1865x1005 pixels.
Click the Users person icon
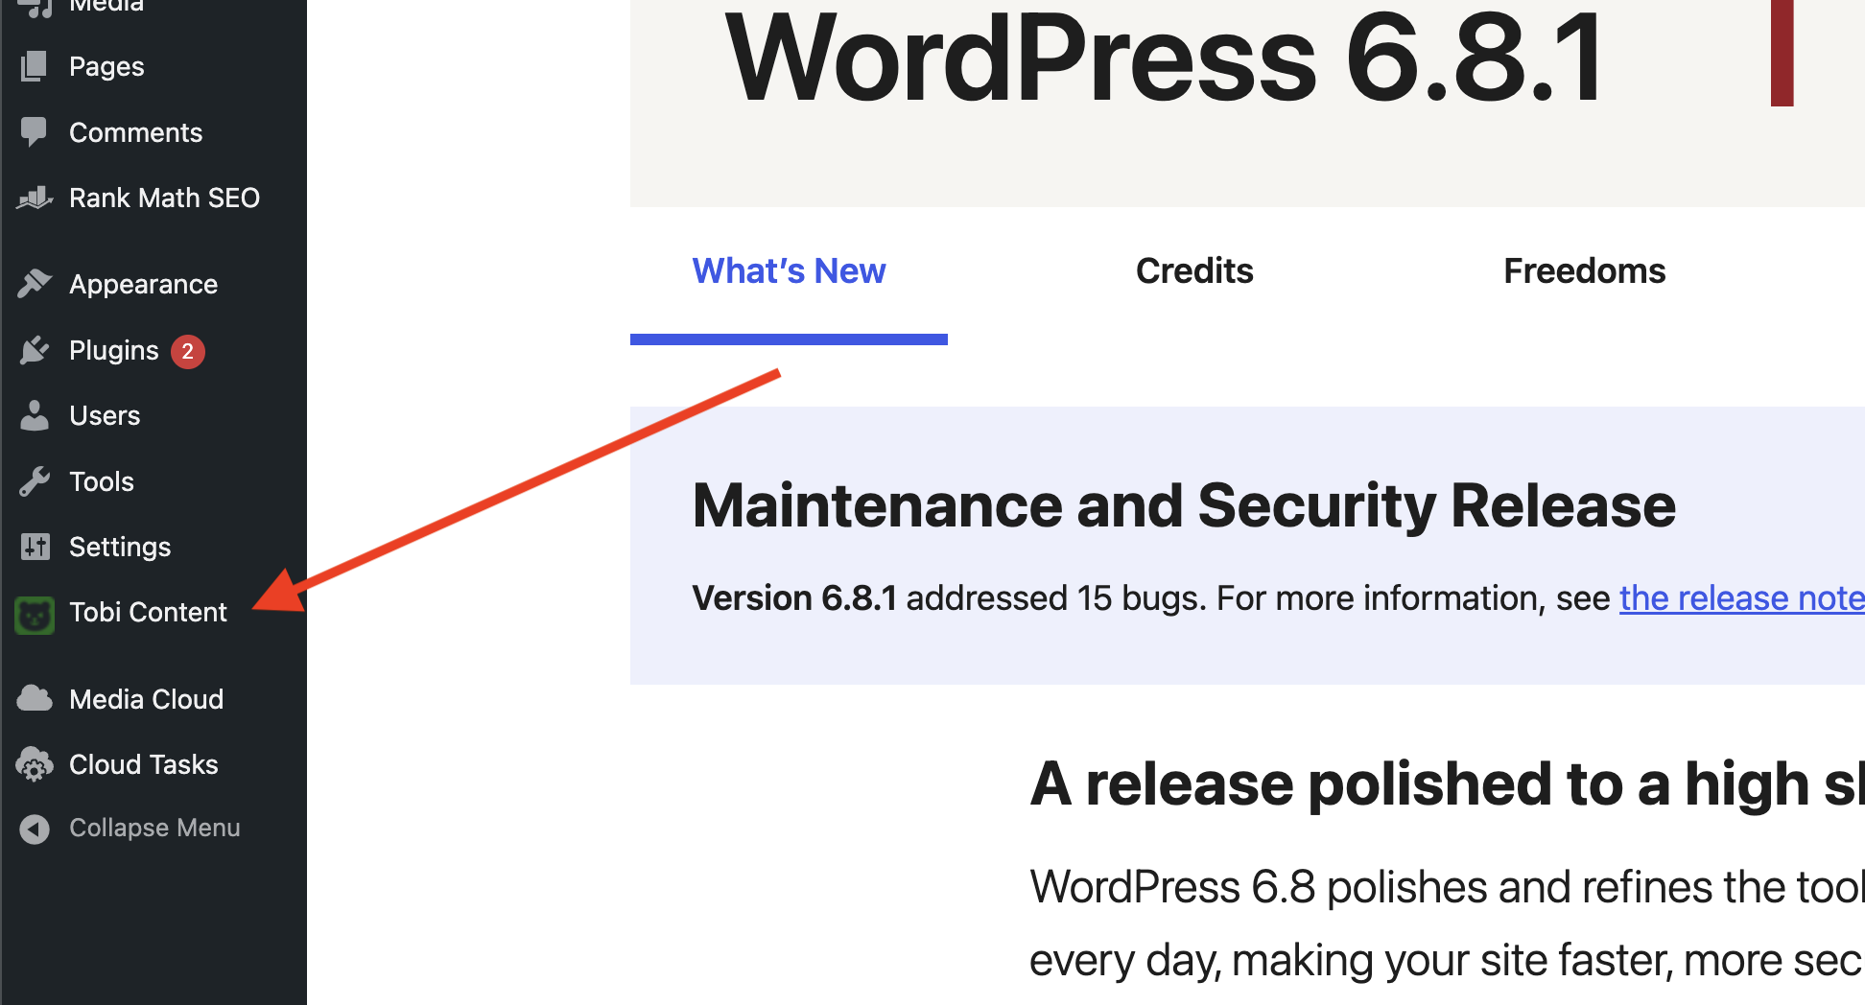point(35,415)
